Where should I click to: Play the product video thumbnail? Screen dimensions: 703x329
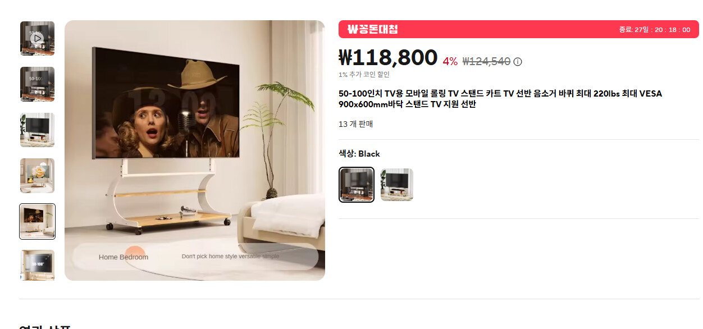(37, 38)
